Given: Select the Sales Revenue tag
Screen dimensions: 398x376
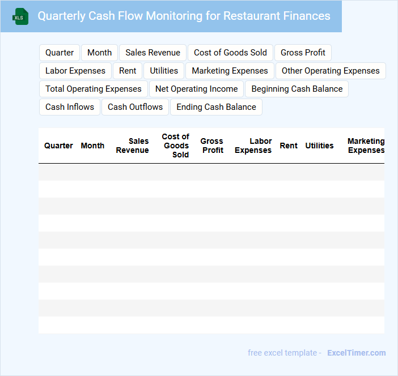Looking at the screenshot, I should click(153, 53).
